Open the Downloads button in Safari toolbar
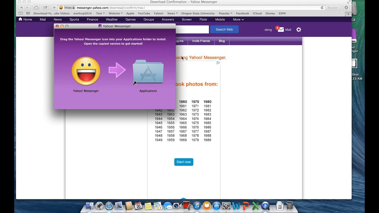The width and height of the screenshot is (379, 213). tap(346, 8)
